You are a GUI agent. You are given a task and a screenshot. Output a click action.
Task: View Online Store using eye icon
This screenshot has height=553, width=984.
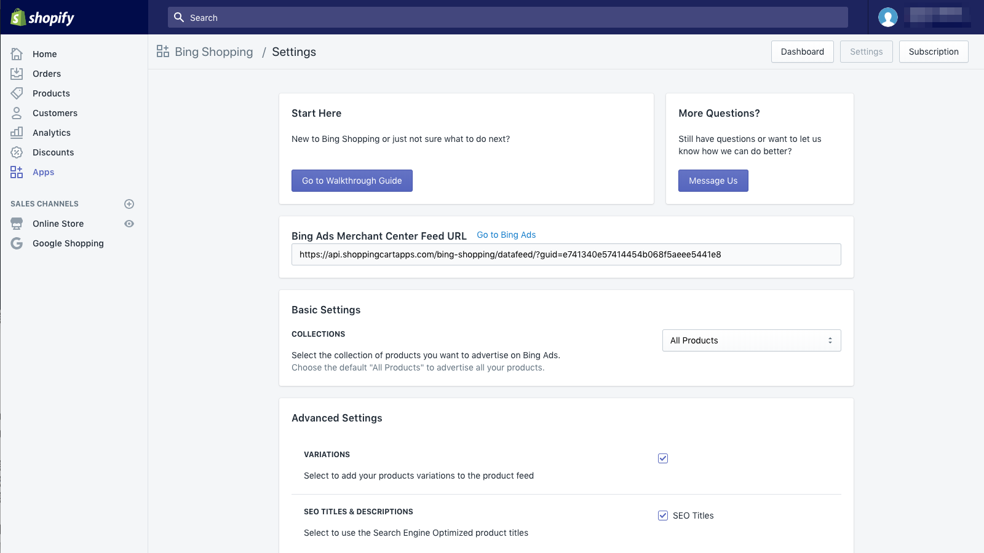129,224
